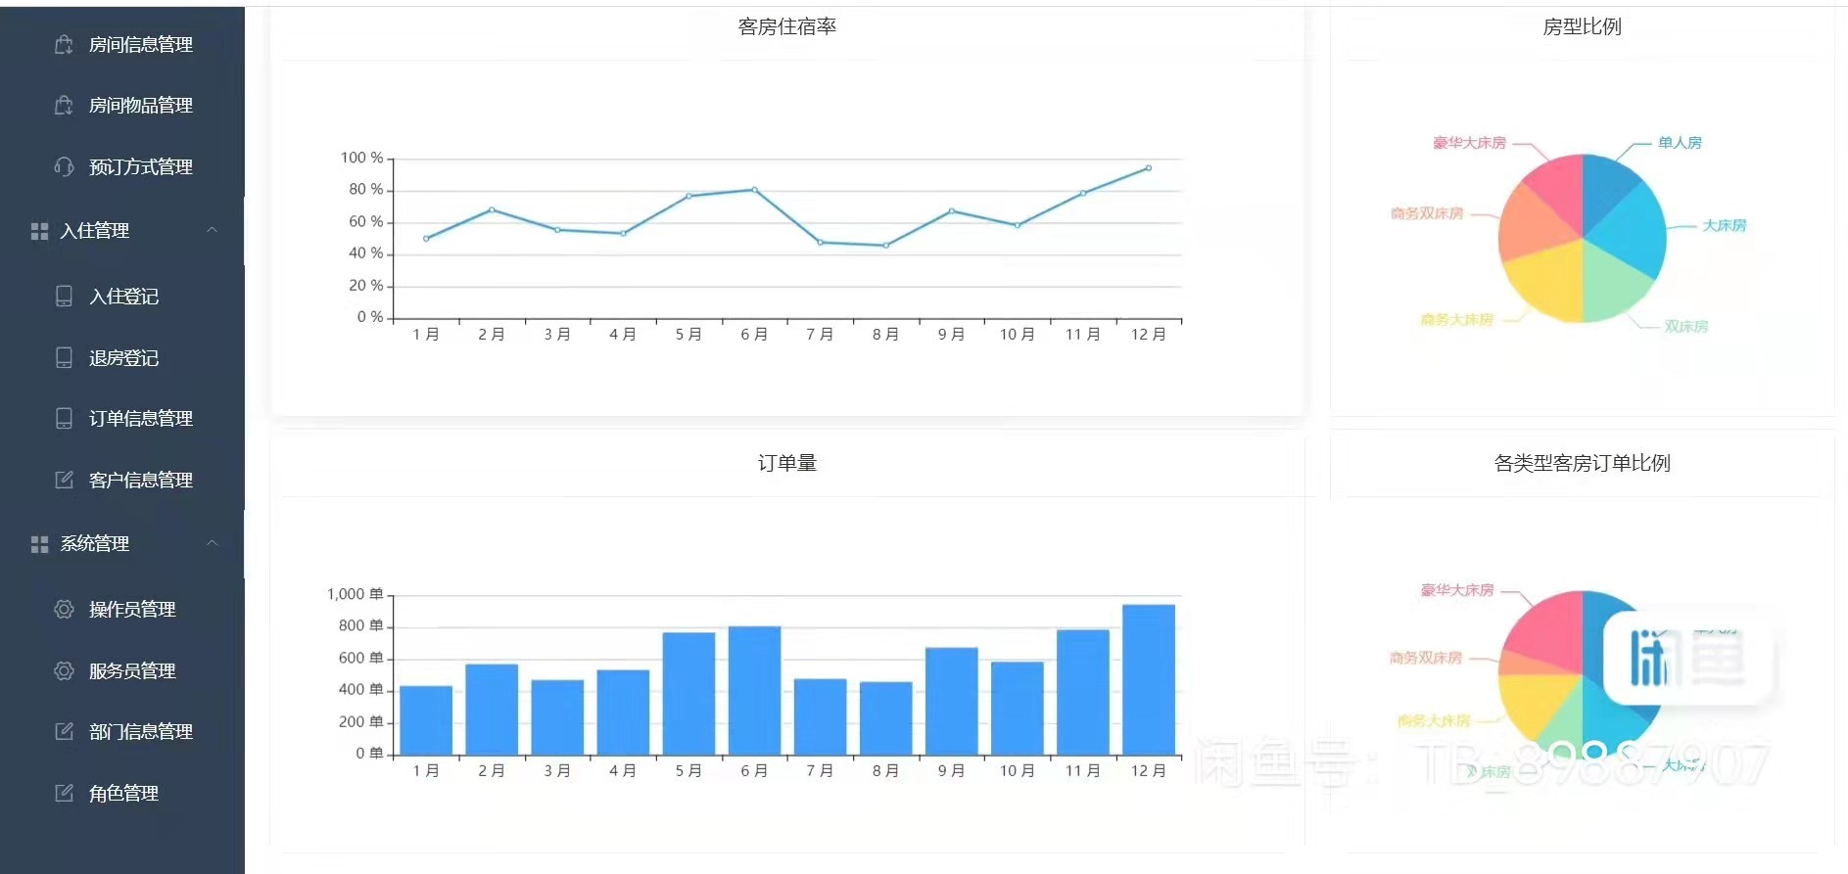Click the 2月 data point on 客房住宿率 line
The image size is (1848, 874).
click(492, 209)
